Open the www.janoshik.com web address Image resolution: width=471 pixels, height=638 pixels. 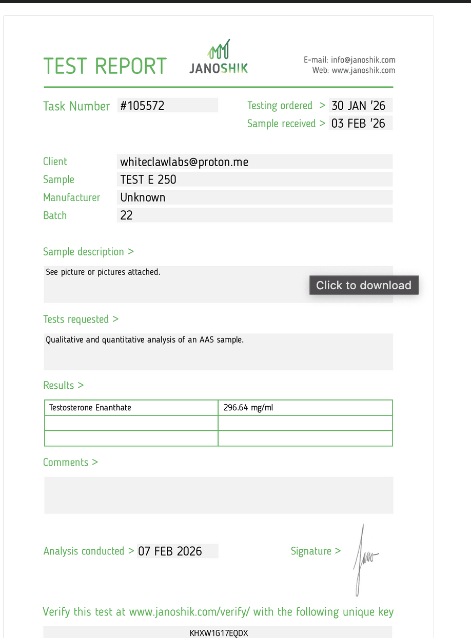pos(363,70)
